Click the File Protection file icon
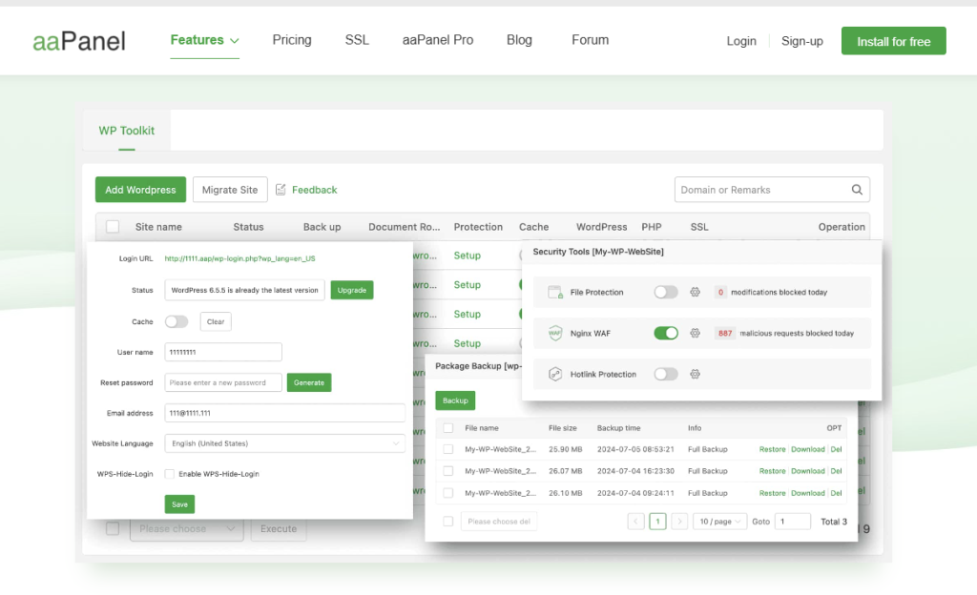 click(x=555, y=292)
